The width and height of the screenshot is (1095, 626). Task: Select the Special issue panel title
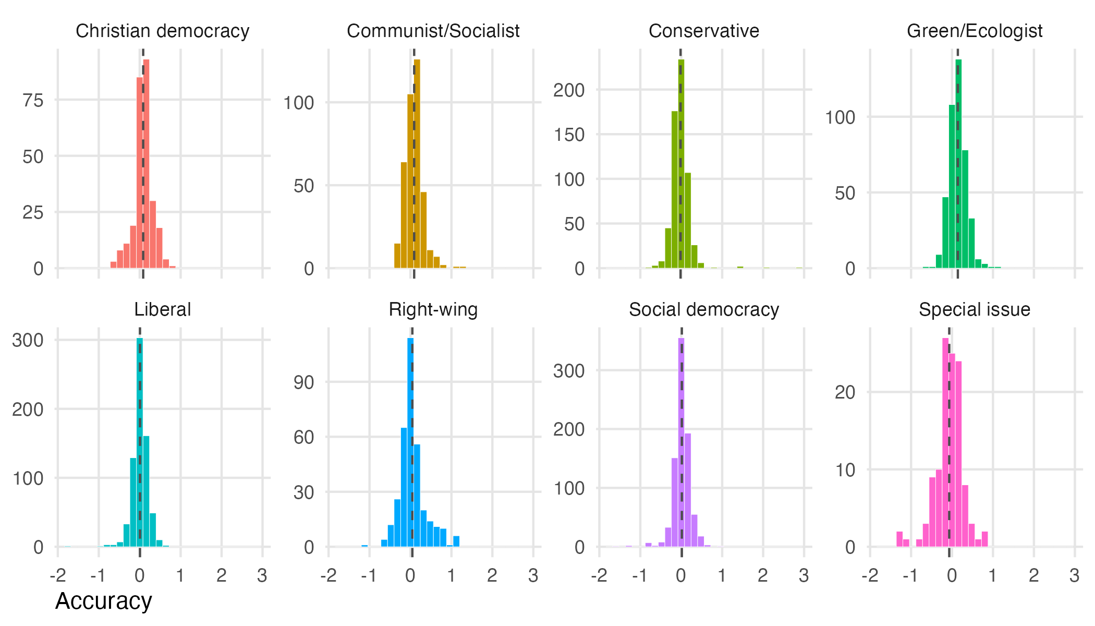coord(974,309)
